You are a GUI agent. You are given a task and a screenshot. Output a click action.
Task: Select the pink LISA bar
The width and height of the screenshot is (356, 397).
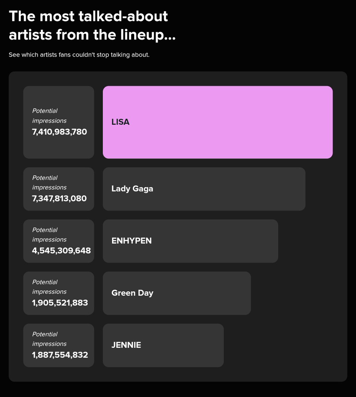point(218,122)
